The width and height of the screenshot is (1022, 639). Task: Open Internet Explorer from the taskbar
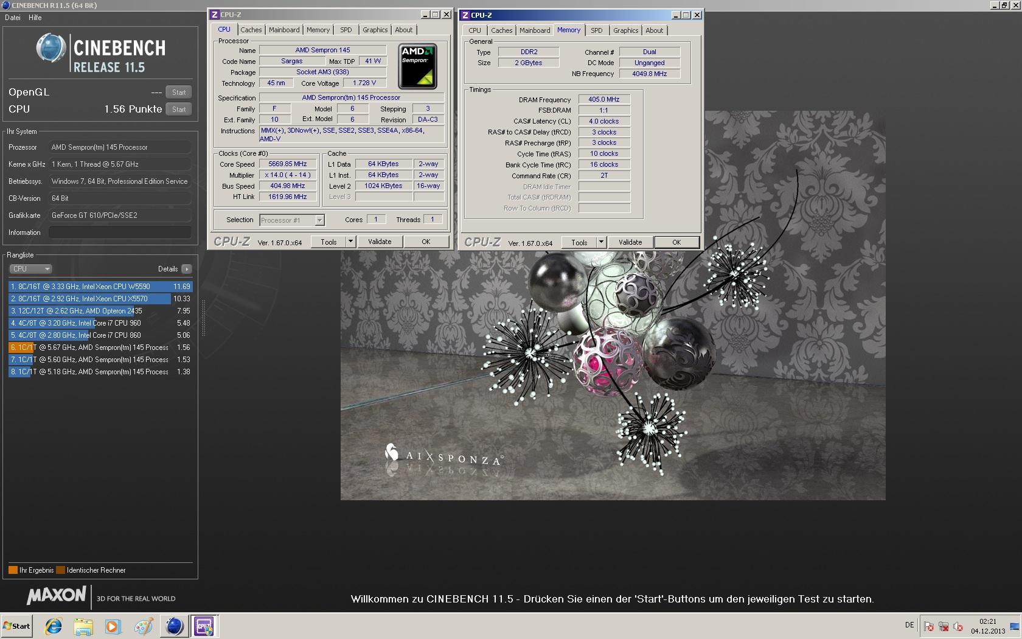54,626
